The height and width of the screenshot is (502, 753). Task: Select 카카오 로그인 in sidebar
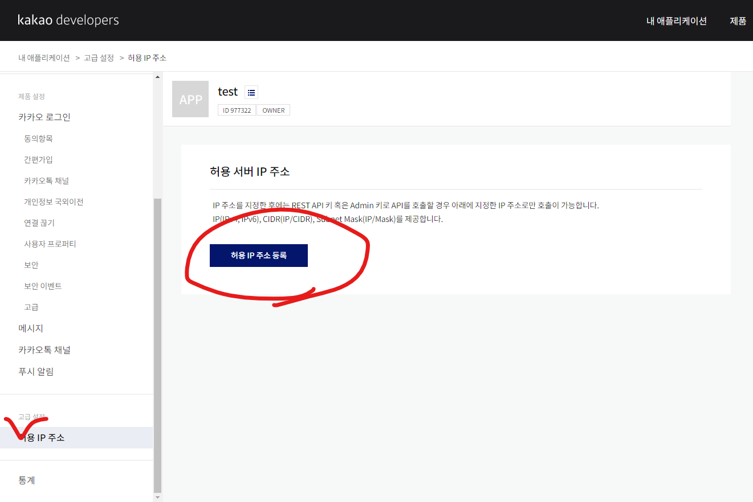(x=44, y=117)
